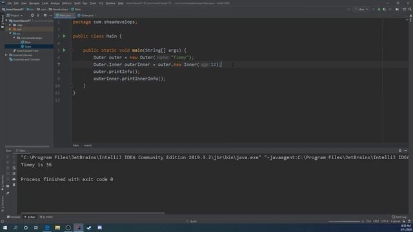Image resolution: width=413 pixels, height=232 pixels.
Task: Expand the .idea folder
Action: pyautogui.click(x=10, y=25)
